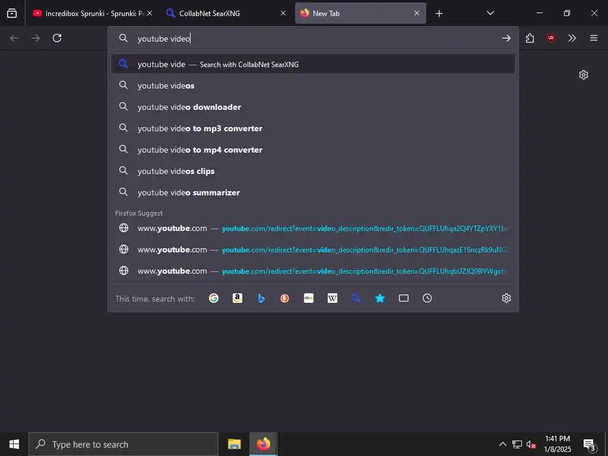This screenshot has width=608, height=456.
Task: Close the New Tab tab
Action: click(x=416, y=13)
